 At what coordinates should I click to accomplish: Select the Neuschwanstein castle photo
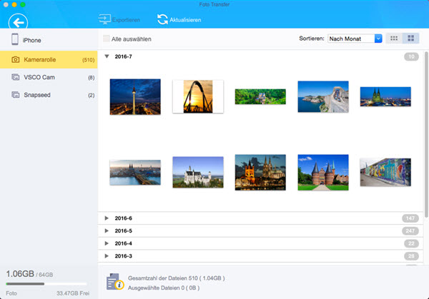coord(197,172)
